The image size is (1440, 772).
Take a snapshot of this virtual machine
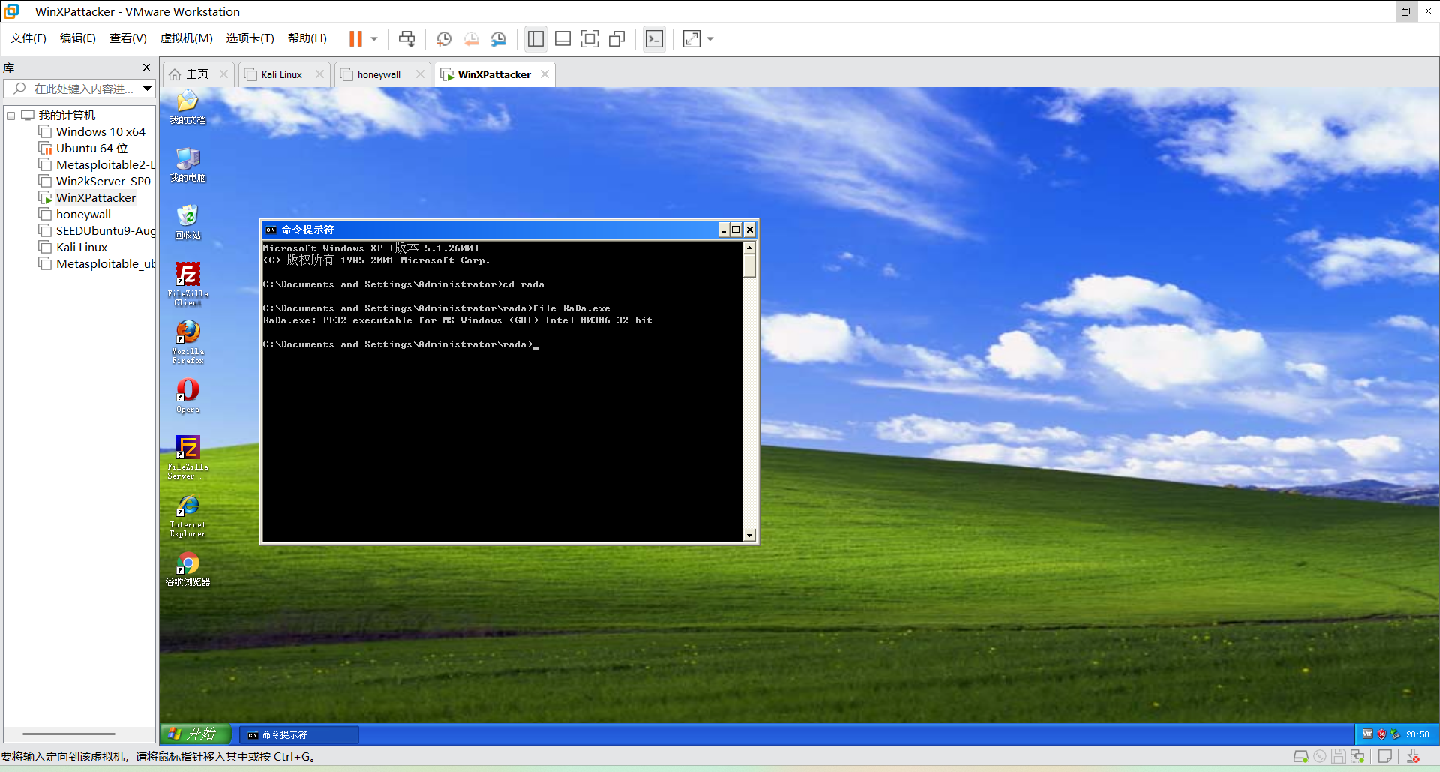444,38
